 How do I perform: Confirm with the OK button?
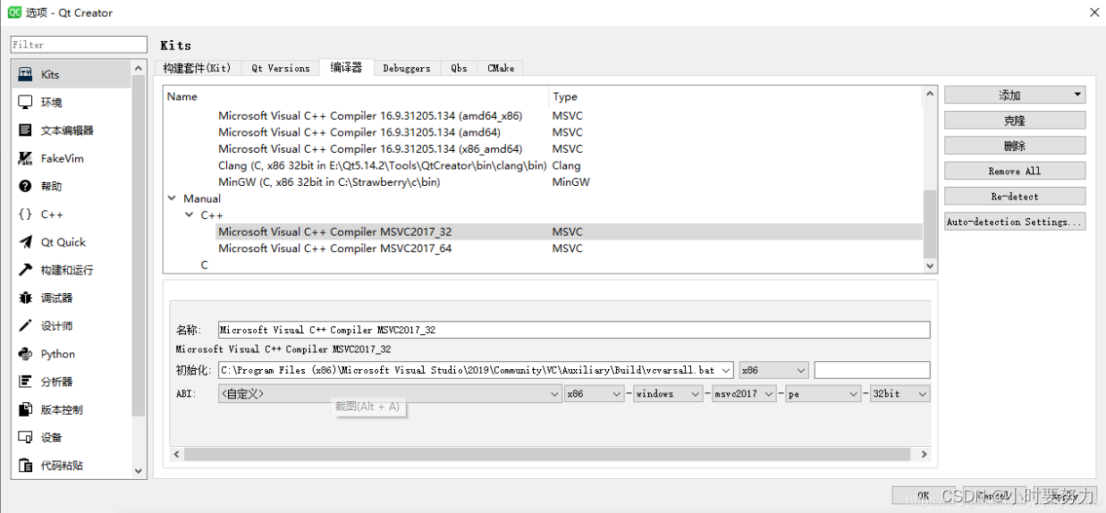923,495
